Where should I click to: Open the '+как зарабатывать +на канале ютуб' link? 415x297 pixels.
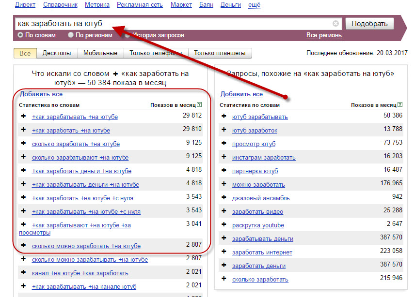pyautogui.click(x=84, y=287)
